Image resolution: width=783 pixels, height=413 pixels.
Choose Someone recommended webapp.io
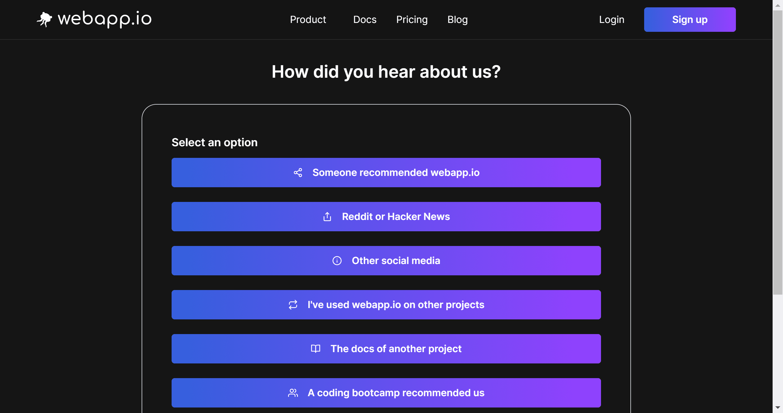pyautogui.click(x=395, y=173)
